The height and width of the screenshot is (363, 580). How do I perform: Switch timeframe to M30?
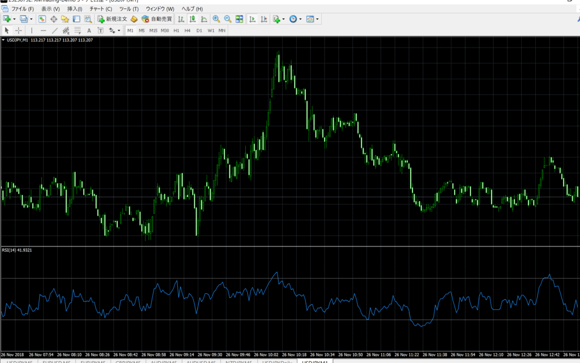(x=165, y=31)
